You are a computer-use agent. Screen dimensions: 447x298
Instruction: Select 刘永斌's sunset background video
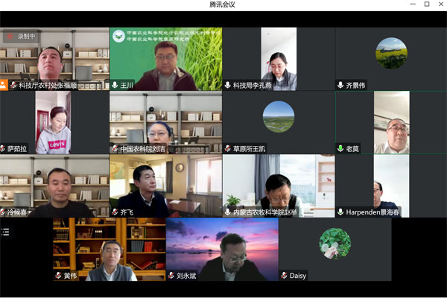pyautogui.click(x=222, y=250)
